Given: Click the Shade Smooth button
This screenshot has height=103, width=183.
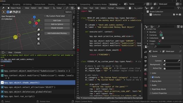Looking at the screenshot, I should pos(57,28).
